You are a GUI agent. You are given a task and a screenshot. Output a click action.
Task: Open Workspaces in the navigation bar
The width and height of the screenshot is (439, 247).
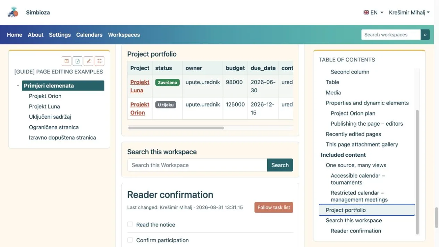pyautogui.click(x=124, y=35)
